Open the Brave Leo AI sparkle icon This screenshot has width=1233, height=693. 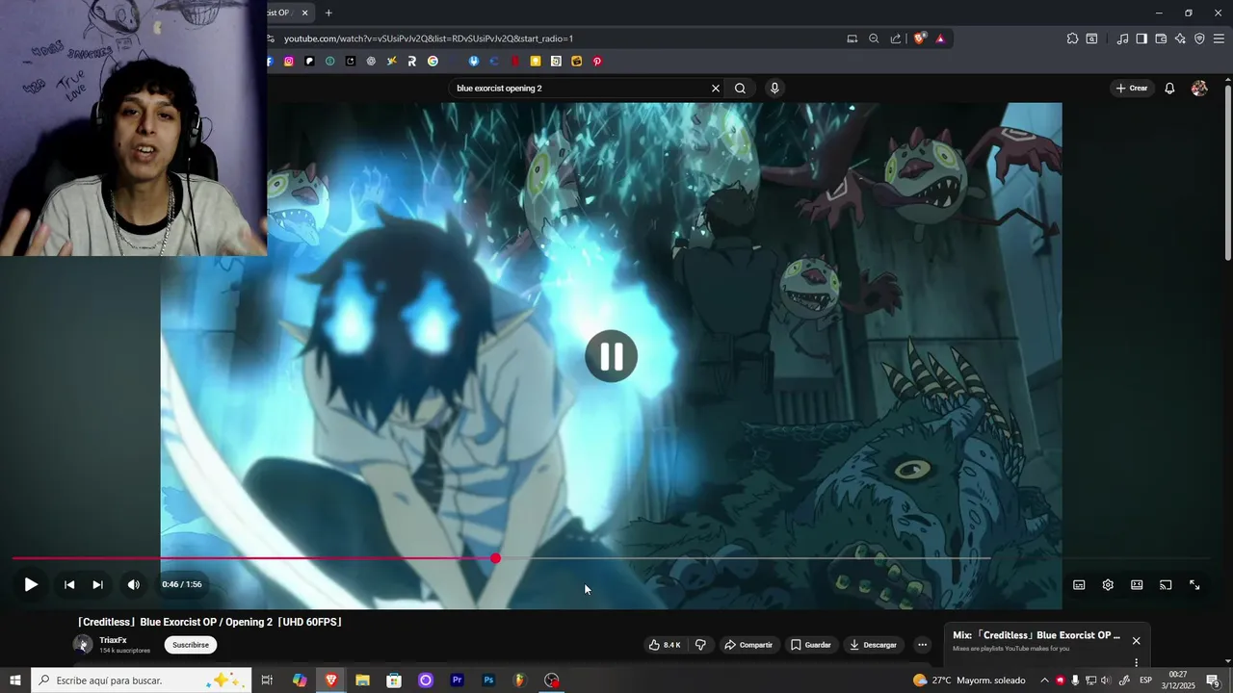(x=1180, y=38)
